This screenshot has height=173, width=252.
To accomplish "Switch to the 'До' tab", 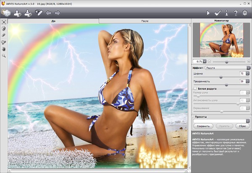I will coord(53,21).
